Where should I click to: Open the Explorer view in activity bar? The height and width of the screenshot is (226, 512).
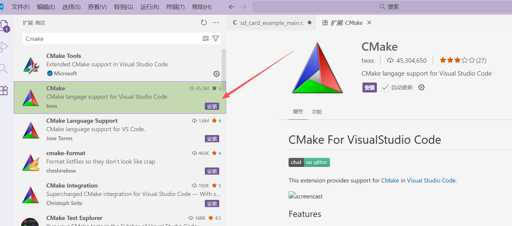(4, 26)
